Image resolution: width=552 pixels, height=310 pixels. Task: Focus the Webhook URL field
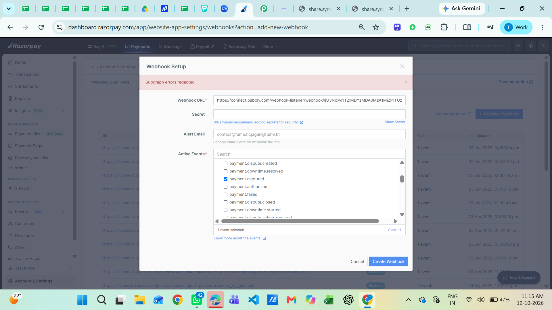(x=309, y=100)
